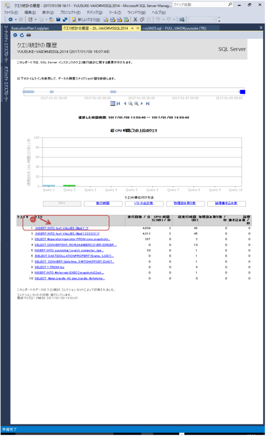Screen dimensions: 266x436
Task: Open the tab list dropdown arrow
Action: click(261, 28)
